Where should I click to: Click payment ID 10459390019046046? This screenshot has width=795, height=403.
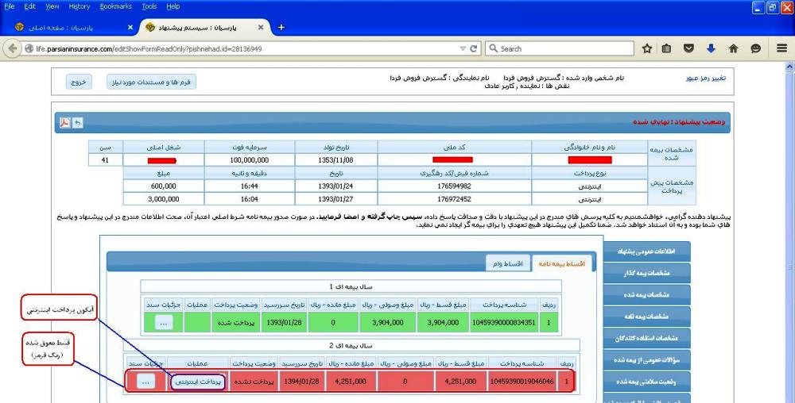[522, 382]
